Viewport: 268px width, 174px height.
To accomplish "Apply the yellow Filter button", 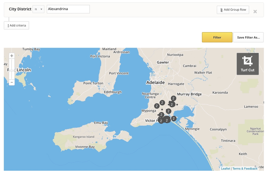I will click(x=217, y=37).
